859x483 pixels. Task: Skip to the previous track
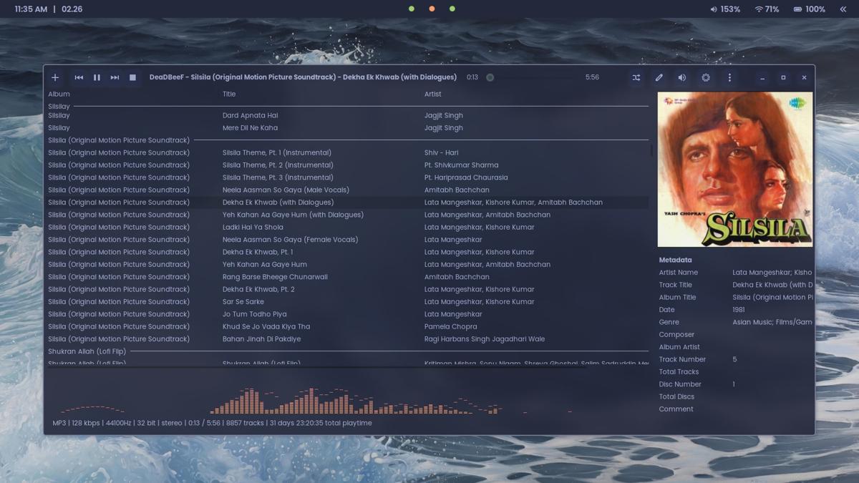tap(79, 77)
